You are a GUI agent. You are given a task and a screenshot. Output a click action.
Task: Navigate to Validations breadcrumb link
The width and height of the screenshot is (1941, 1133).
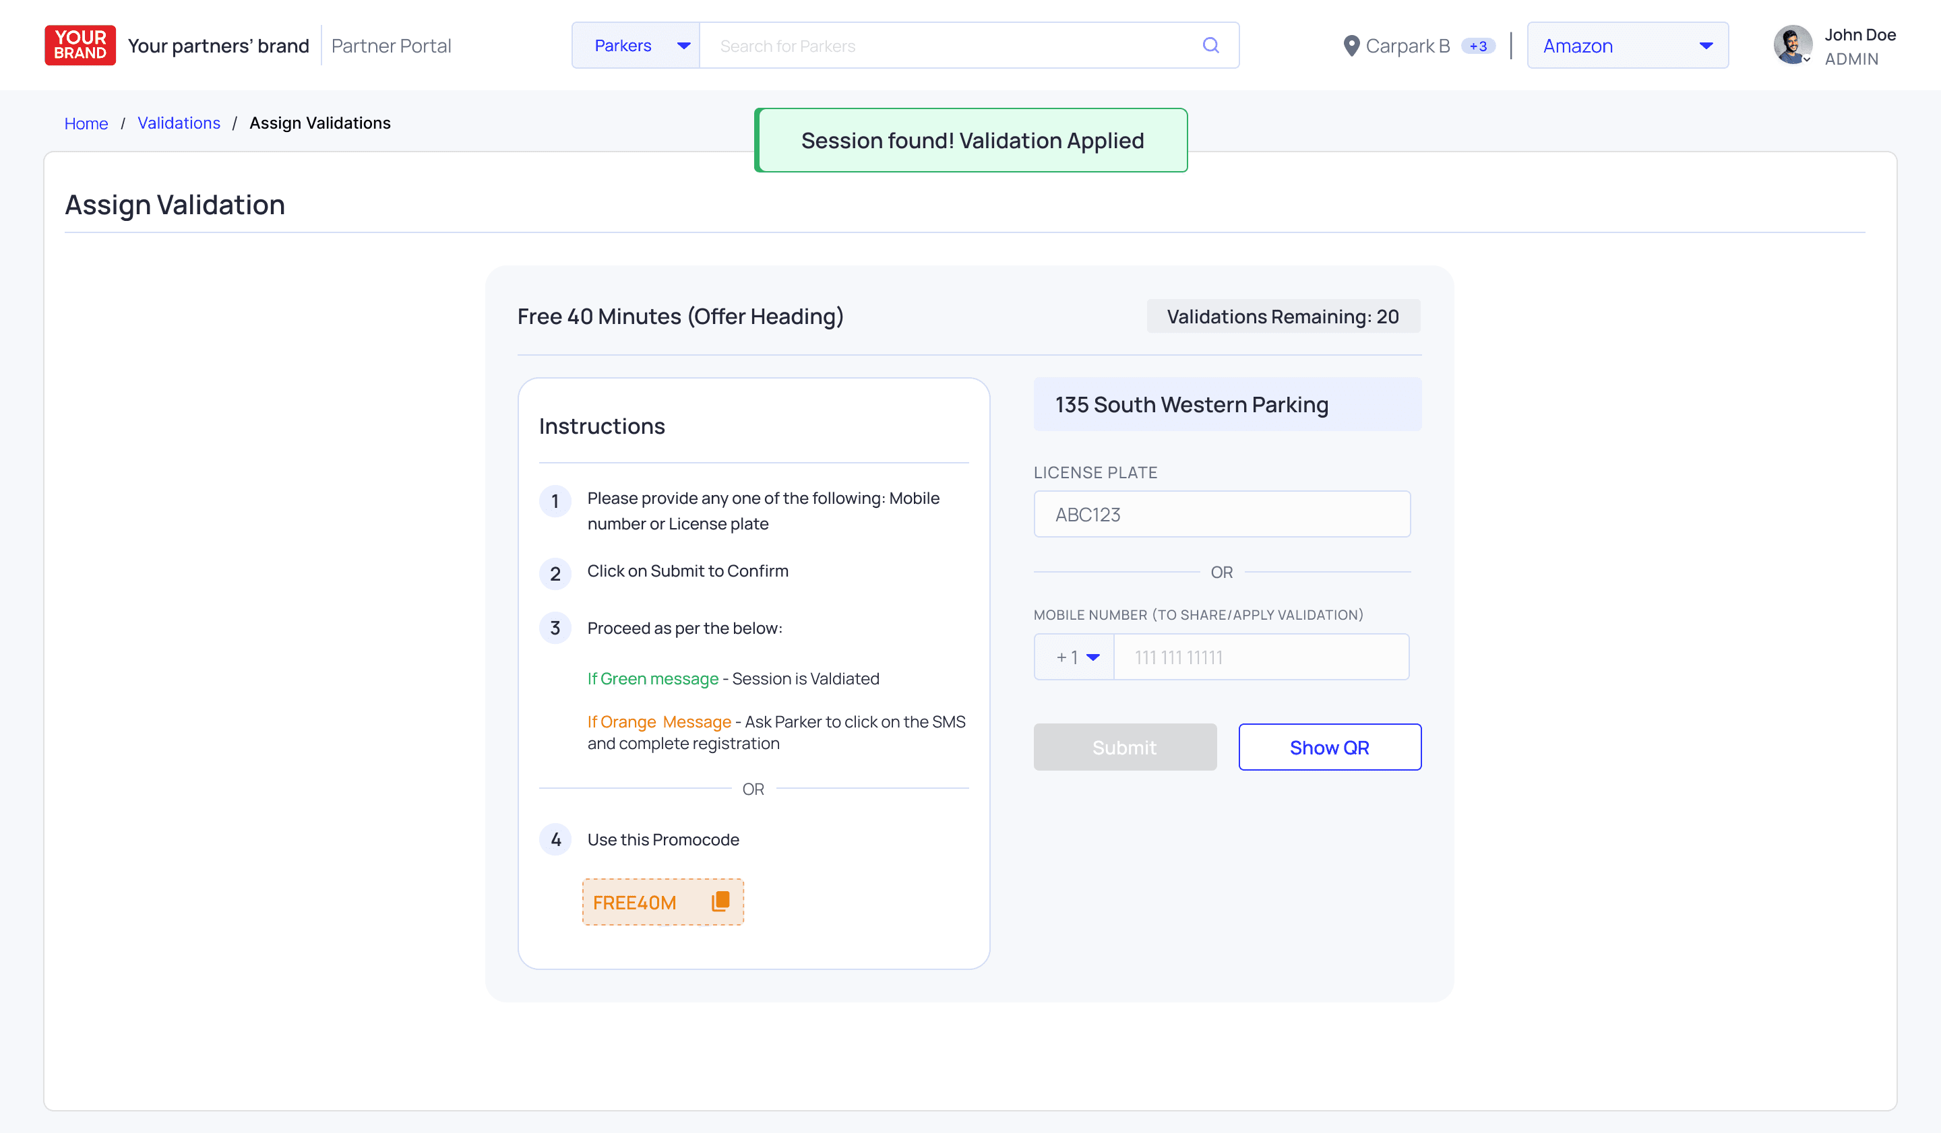(179, 123)
